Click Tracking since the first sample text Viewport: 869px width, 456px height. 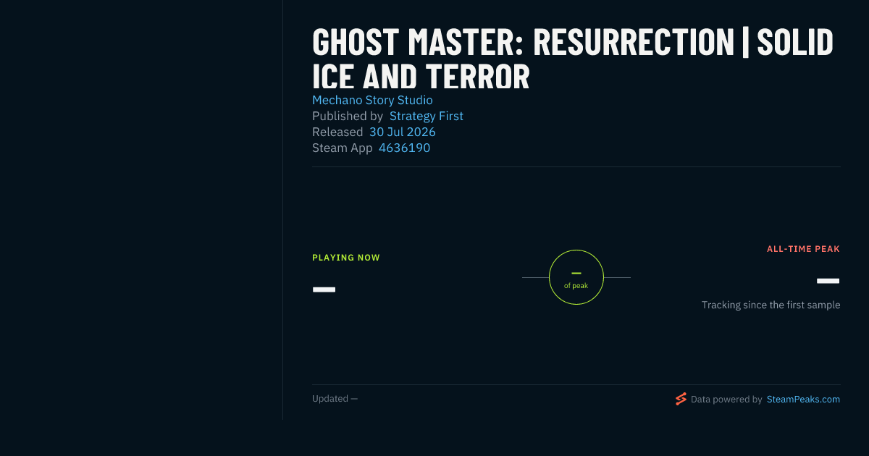pyautogui.click(x=771, y=305)
